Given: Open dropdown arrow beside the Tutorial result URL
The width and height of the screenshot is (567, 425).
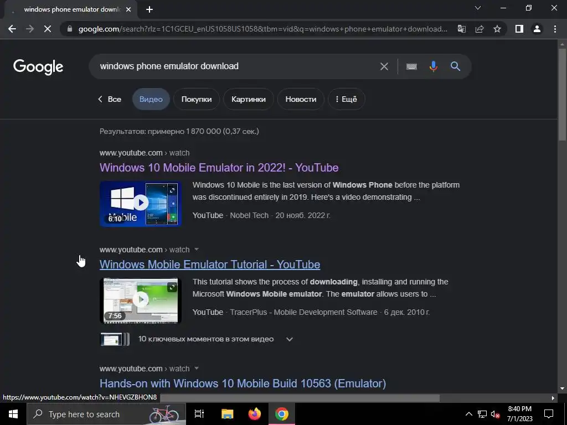Looking at the screenshot, I should [197, 250].
